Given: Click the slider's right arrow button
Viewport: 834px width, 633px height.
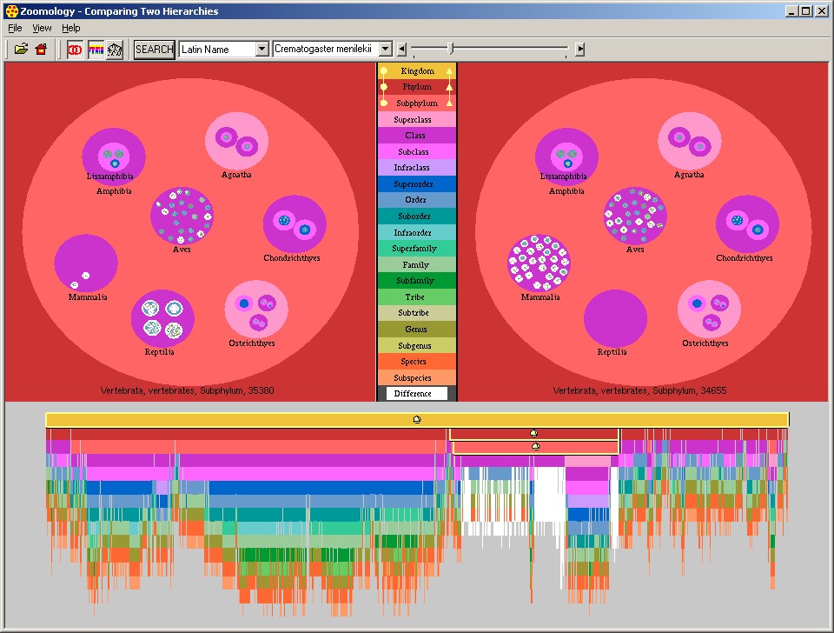Looking at the screenshot, I should (x=580, y=49).
